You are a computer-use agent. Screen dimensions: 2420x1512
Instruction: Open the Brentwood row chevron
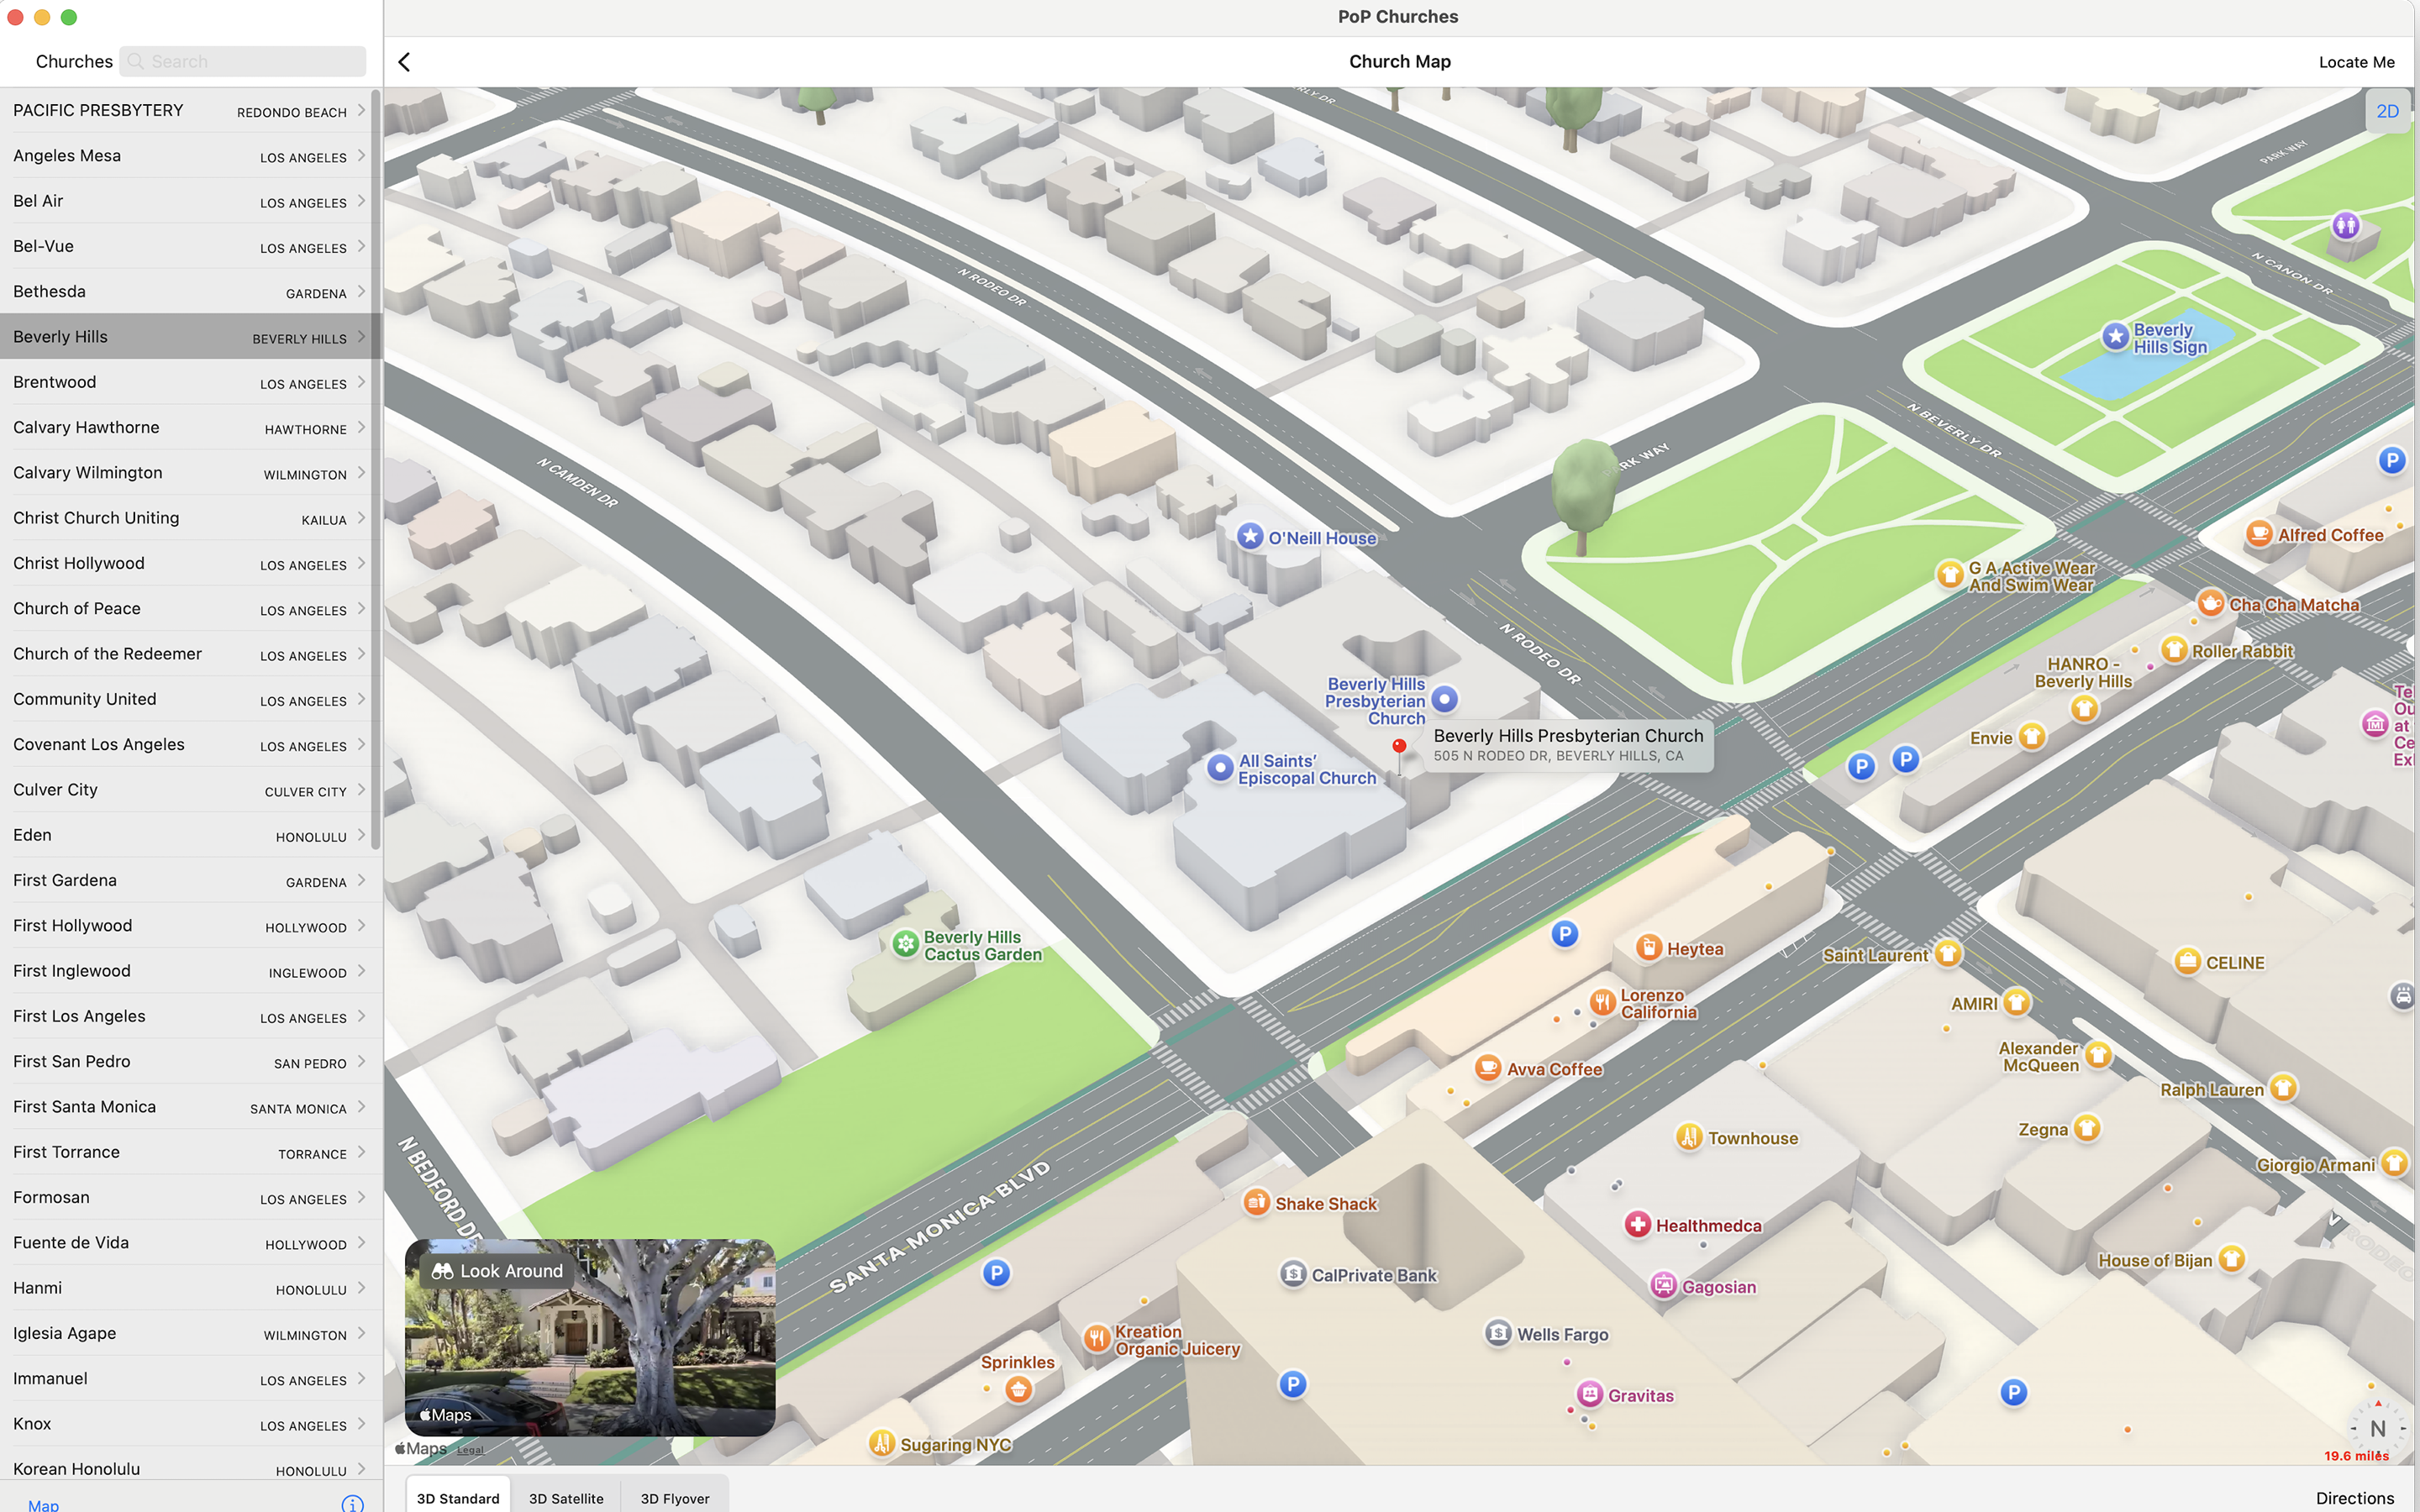361,382
